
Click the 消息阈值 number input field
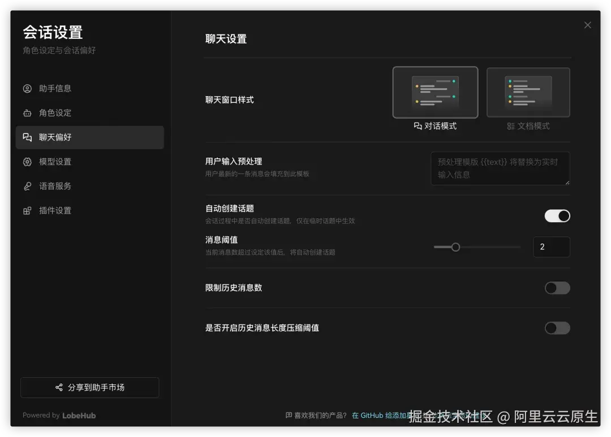[551, 246]
